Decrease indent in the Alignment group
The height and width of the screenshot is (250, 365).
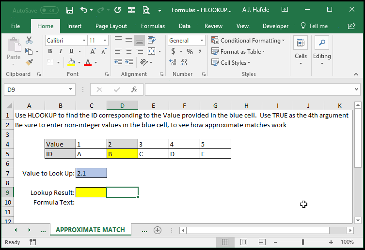pyautogui.click(x=118, y=62)
